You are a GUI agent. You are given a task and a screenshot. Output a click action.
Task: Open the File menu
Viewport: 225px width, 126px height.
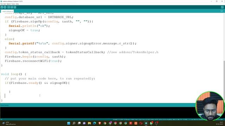pos(1,4)
